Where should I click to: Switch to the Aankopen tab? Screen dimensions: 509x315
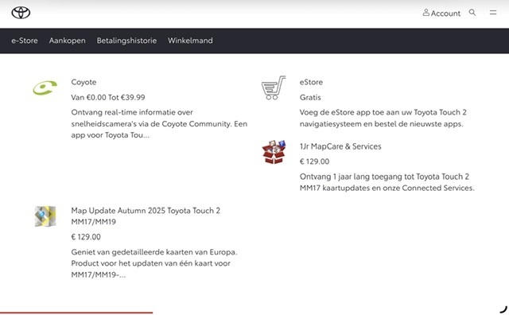pyautogui.click(x=67, y=41)
